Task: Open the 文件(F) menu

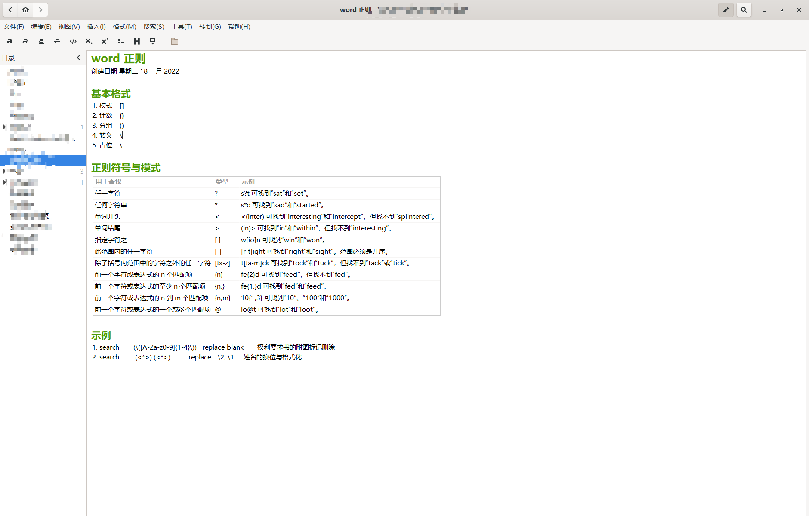Action: coord(14,27)
